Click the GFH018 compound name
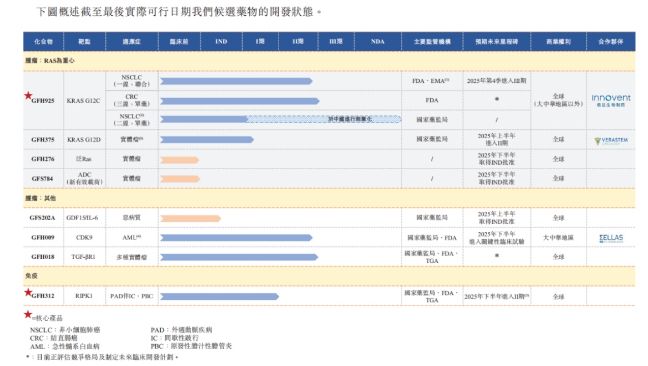 [43, 257]
